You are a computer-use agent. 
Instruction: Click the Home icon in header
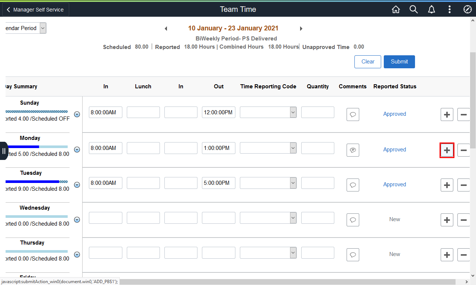point(396,10)
